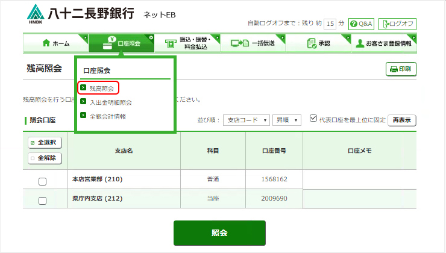This screenshot has width=446, height=253.
Task: Collapse the 口座照会 dropdown menu tab
Action: coord(121,43)
